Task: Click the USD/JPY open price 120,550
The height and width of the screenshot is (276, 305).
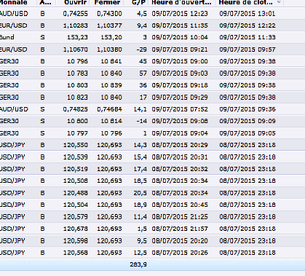Action: [76, 145]
